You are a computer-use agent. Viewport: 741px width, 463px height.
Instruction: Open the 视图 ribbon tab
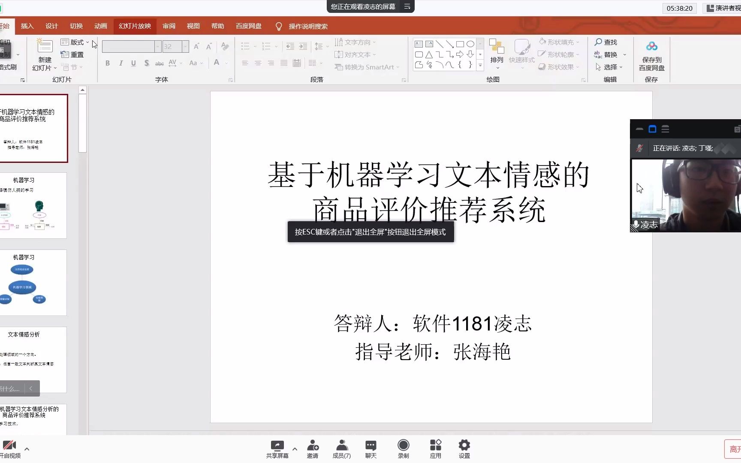(x=193, y=26)
